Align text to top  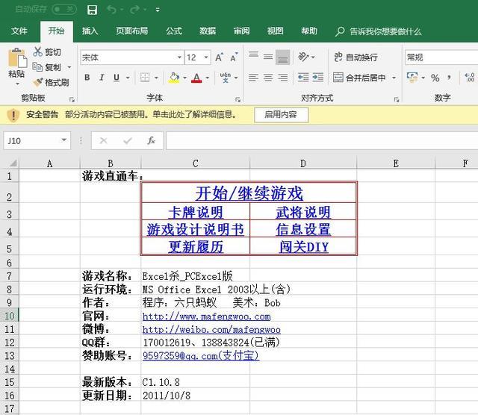(253, 54)
